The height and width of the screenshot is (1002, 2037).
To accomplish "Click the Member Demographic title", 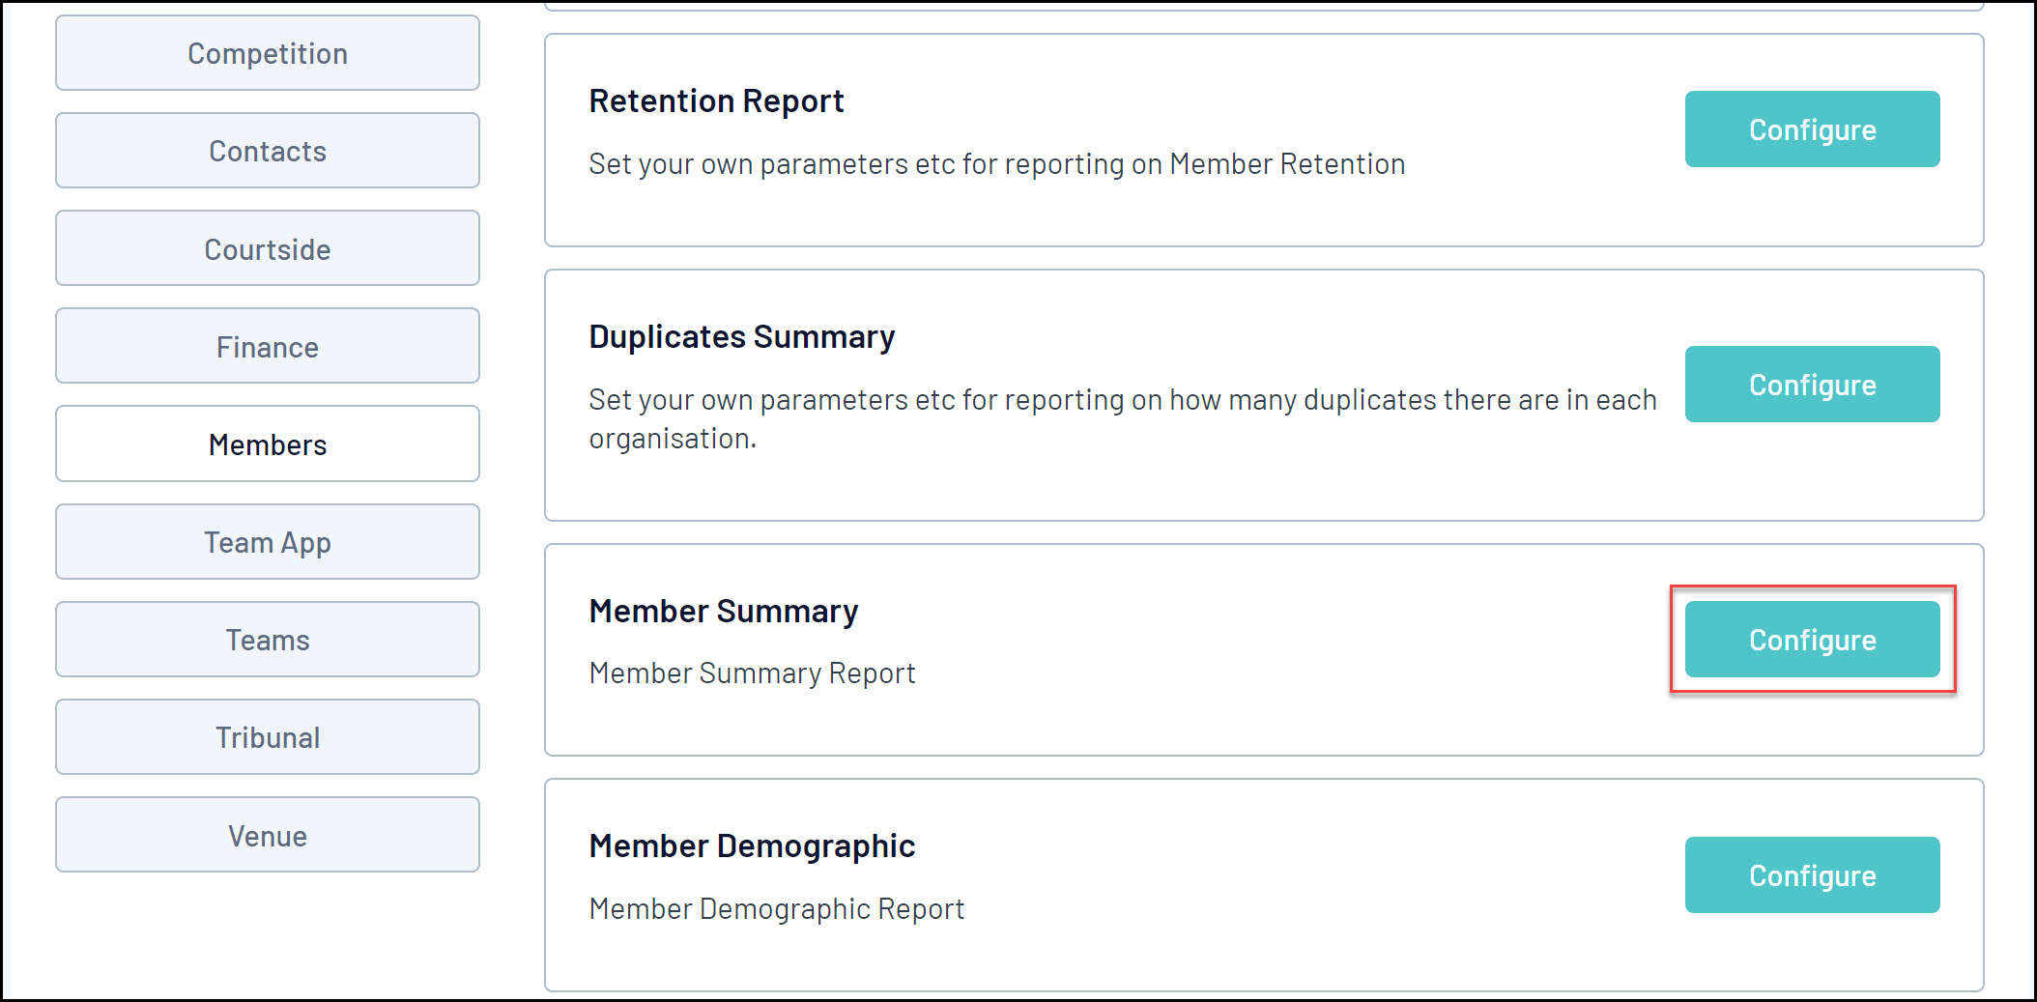I will [752, 845].
